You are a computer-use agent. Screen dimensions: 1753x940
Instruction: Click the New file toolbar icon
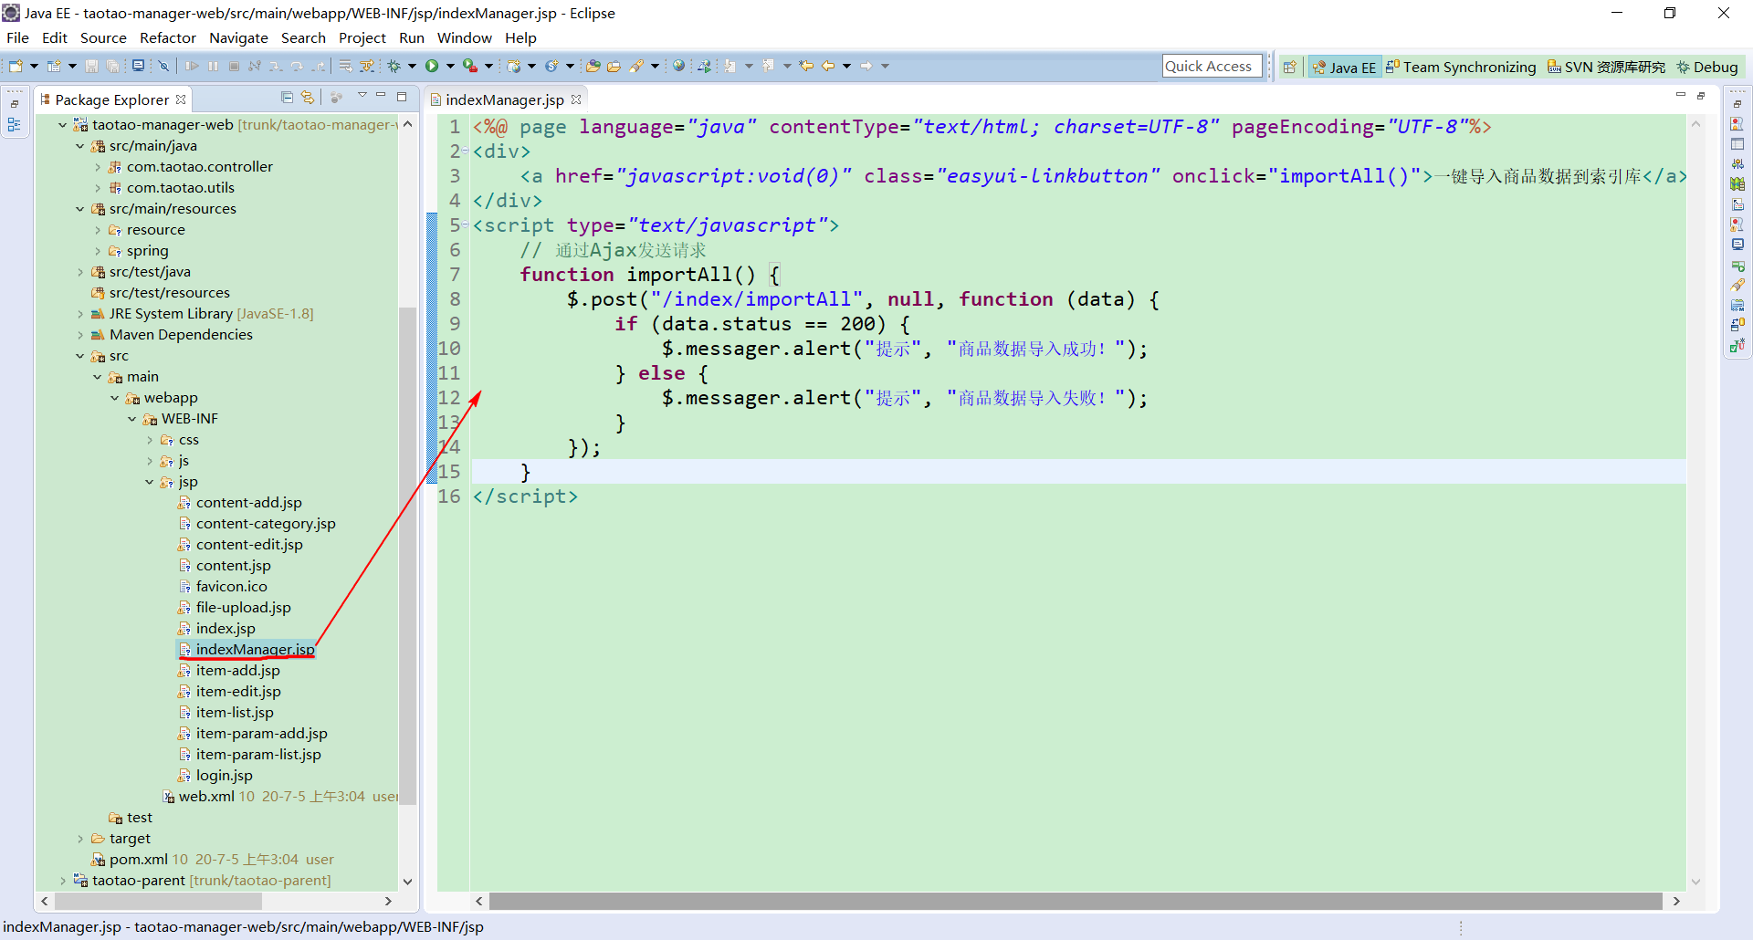pyautogui.click(x=16, y=66)
